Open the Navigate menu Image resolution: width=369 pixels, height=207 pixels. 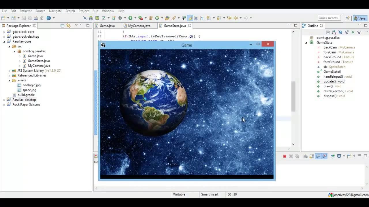coord(55,11)
